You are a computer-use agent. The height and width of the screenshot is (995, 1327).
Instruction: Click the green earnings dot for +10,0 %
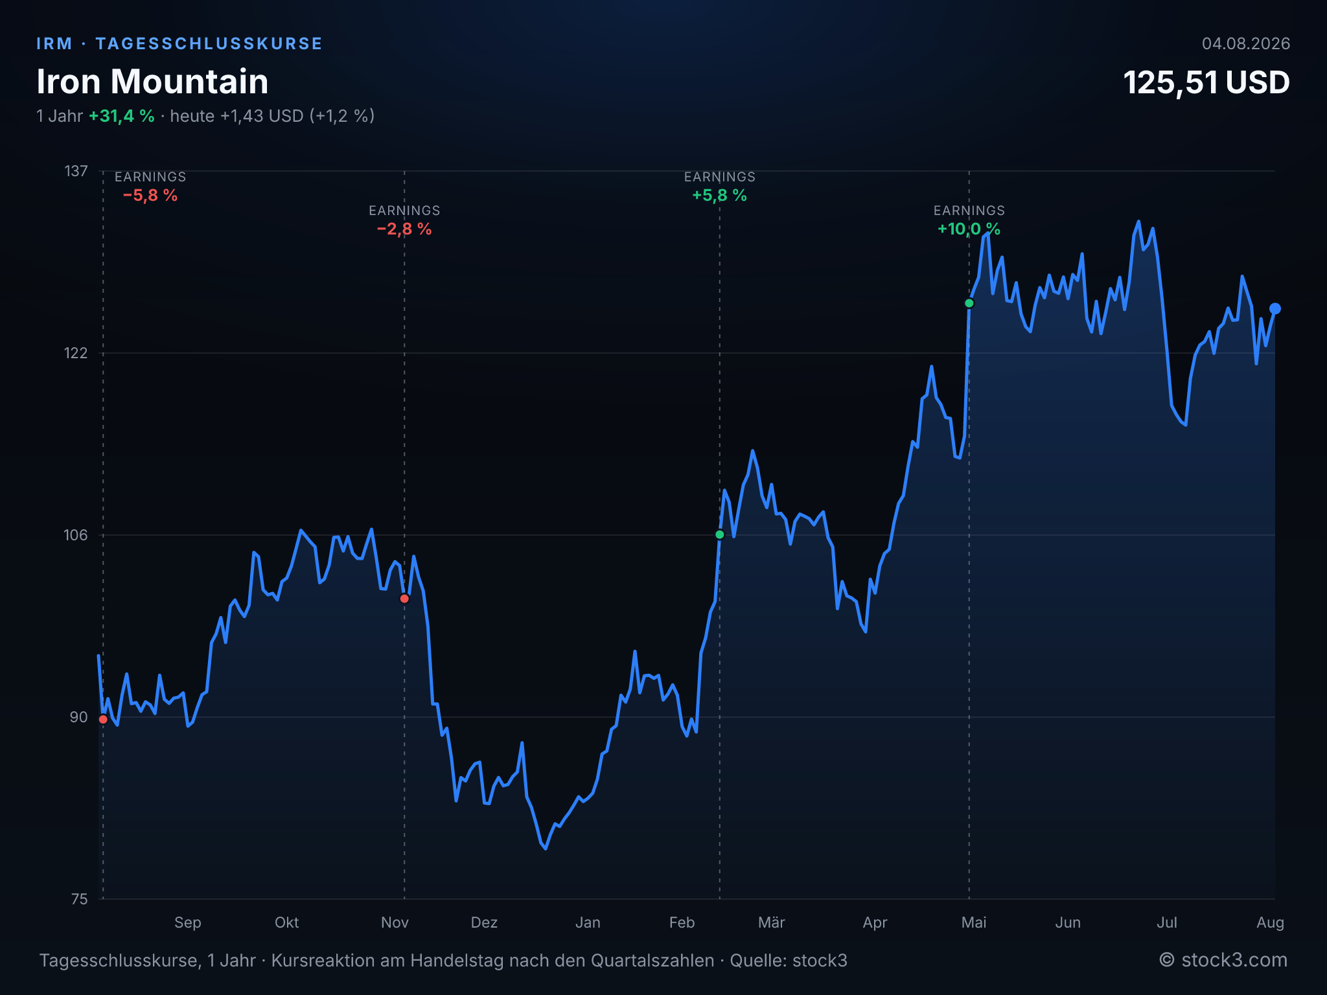[969, 303]
